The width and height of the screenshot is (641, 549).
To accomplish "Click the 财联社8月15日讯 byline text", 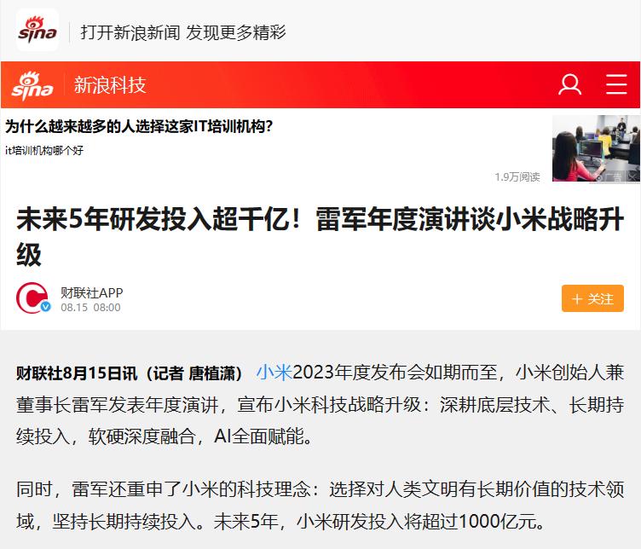I will tap(77, 373).
